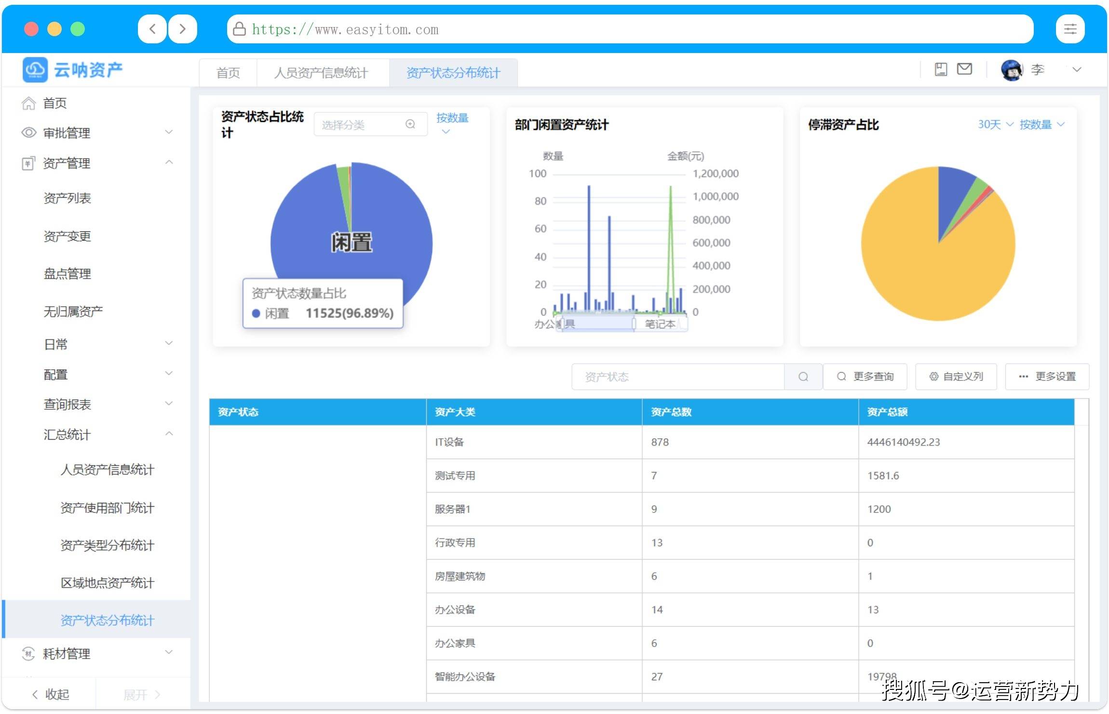Click the 自定义列 button
Viewport: 1109px width, 714px height.
(956, 377)
